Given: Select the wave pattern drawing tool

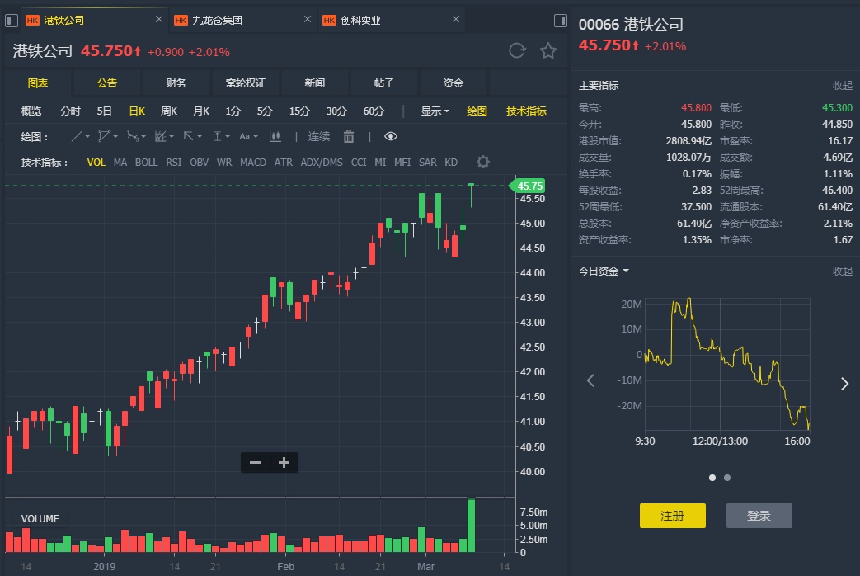Looking at the screenshot, I should click(132, 136).
